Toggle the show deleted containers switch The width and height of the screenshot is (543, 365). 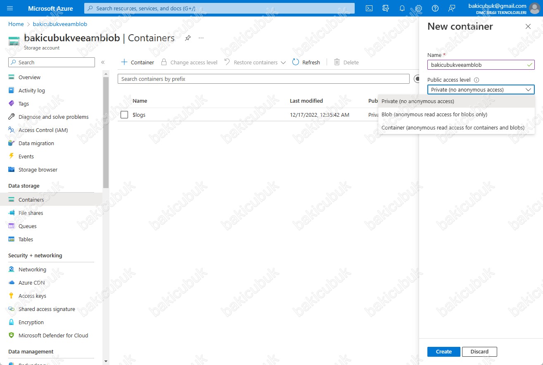click(x=416, y=79)
